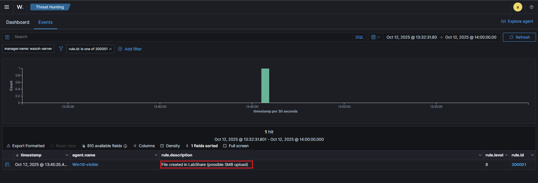
Task: Open rule.level column dropdown
Action: (x=506, y=155)
